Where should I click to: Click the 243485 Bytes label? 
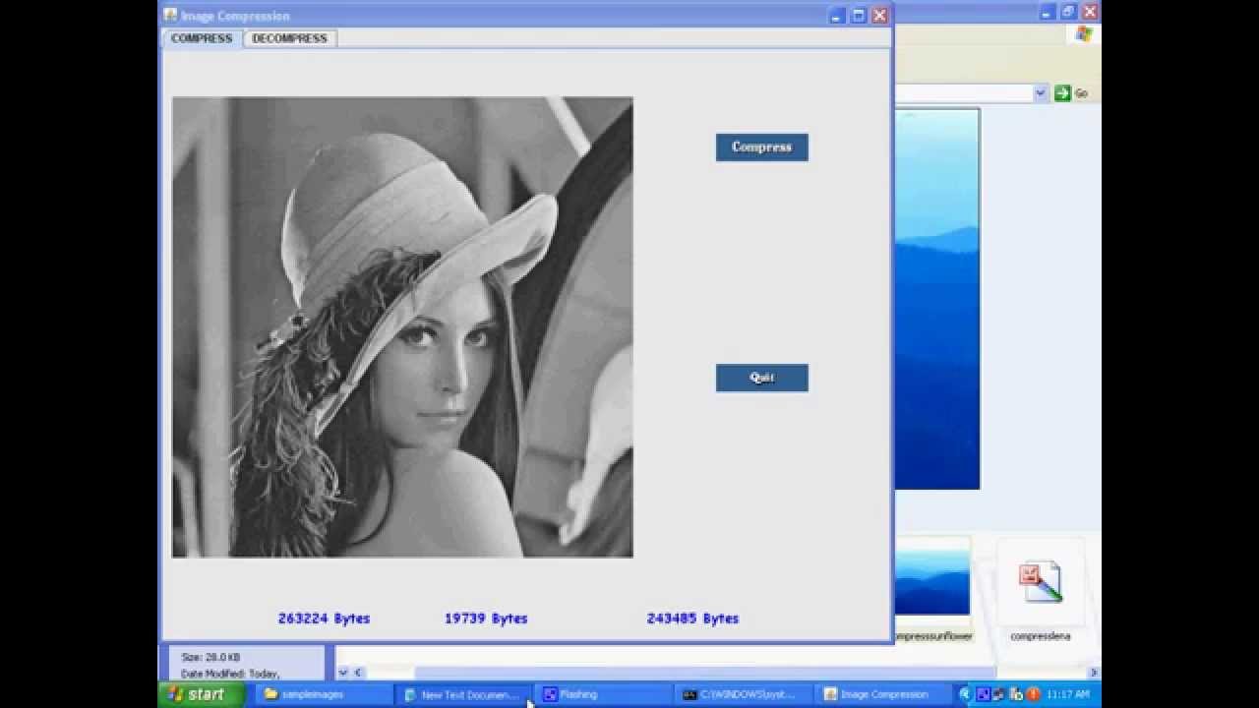[x=692, y=619]
